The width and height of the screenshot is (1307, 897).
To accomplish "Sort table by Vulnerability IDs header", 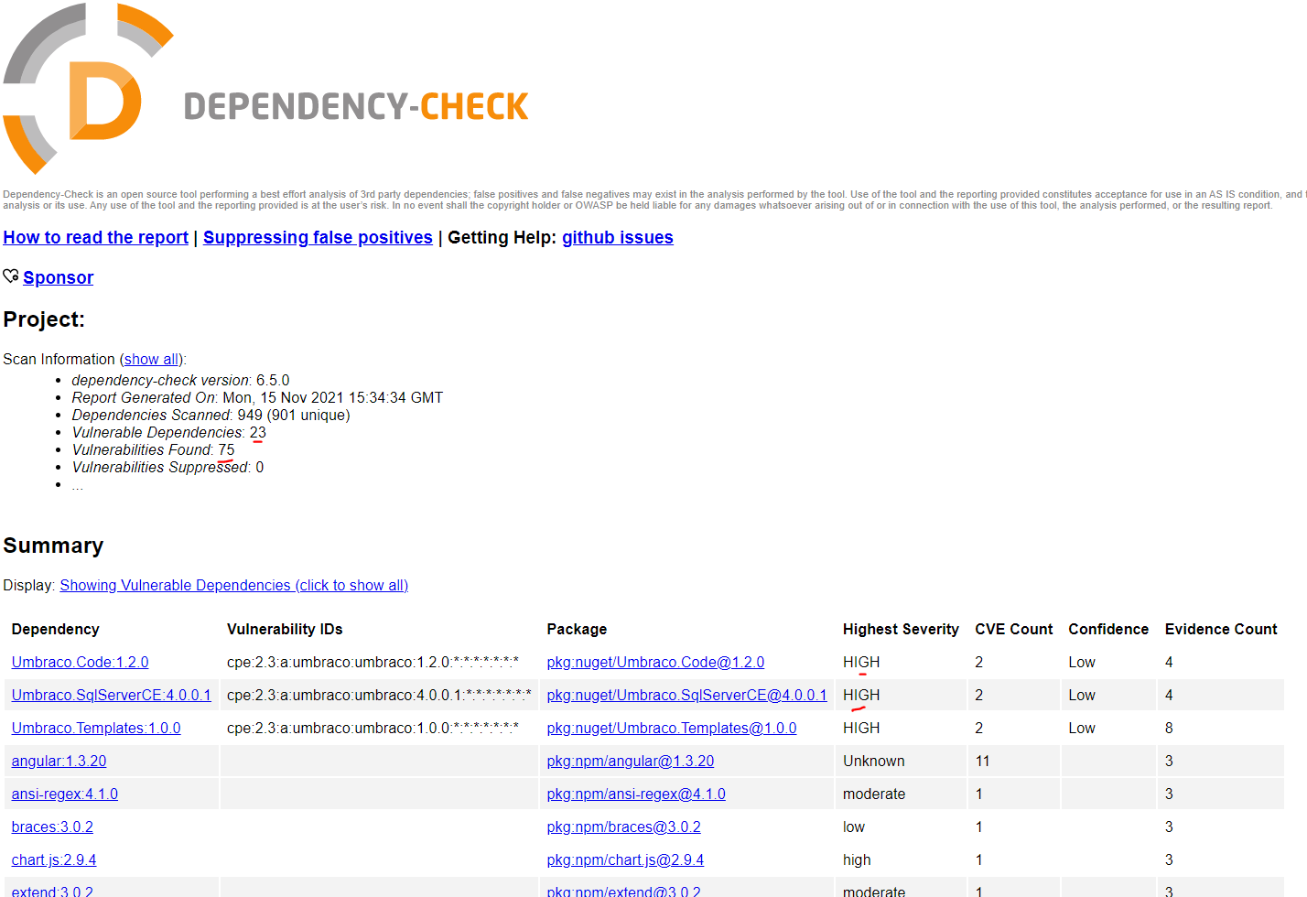I will pyautogui.click(x=285, y=629).
